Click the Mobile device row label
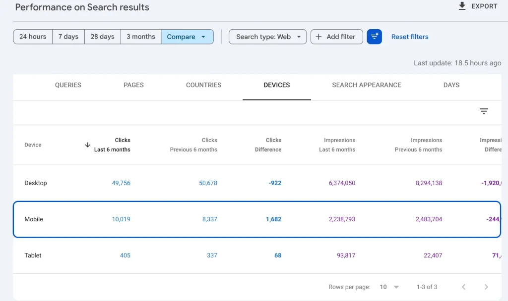 pos(34,219)
